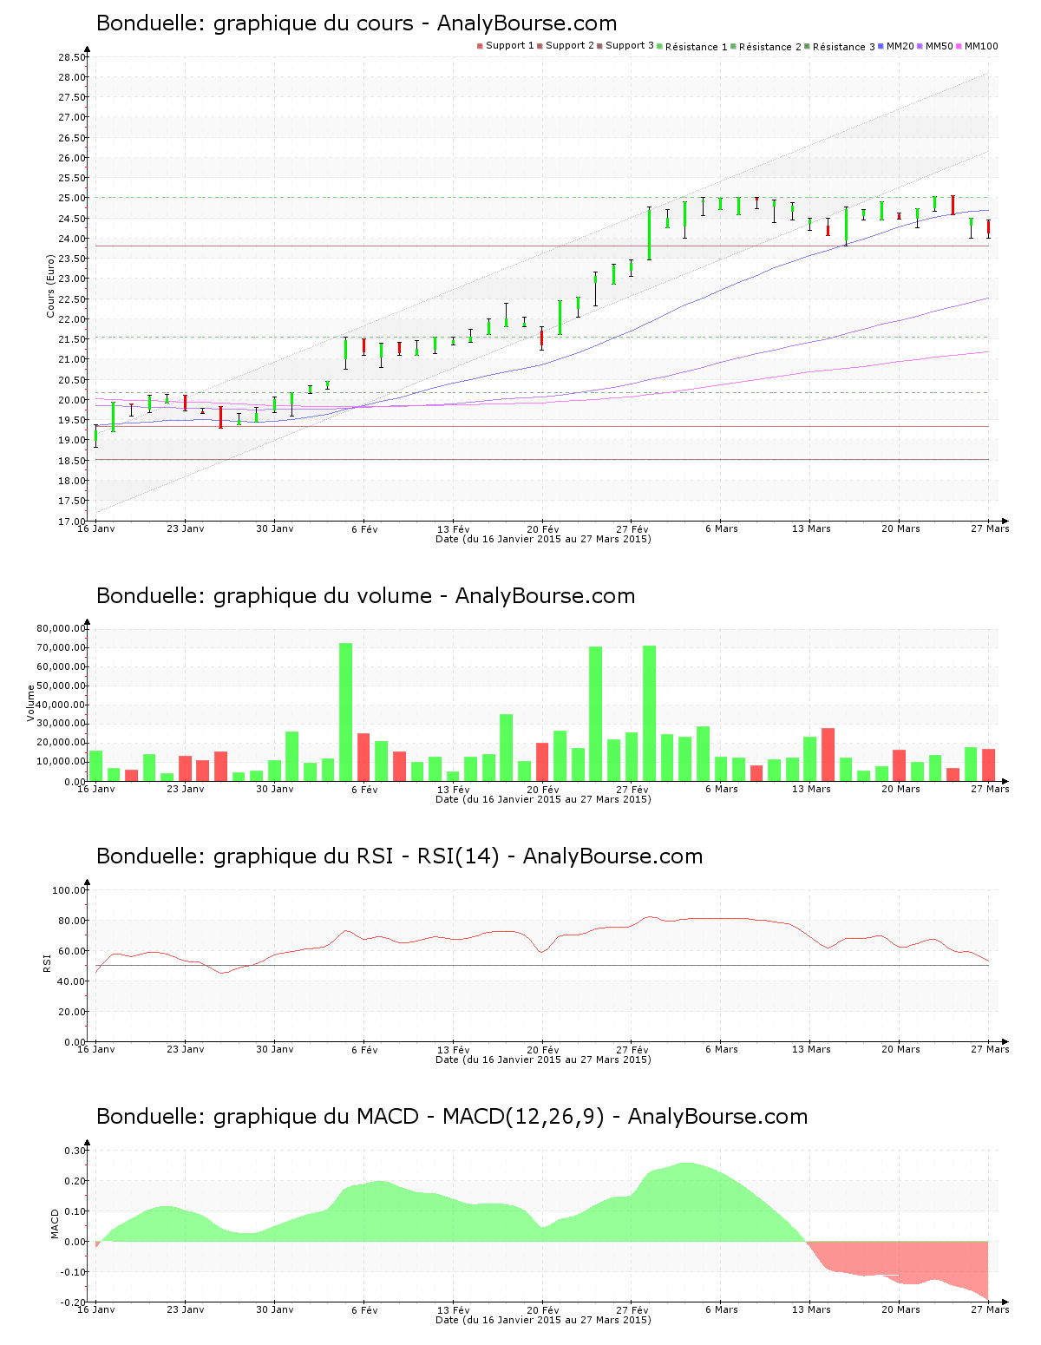Click the '0.30' value on MACD axis
The image size is (1041, 1345).
(x=76, y=1151)
